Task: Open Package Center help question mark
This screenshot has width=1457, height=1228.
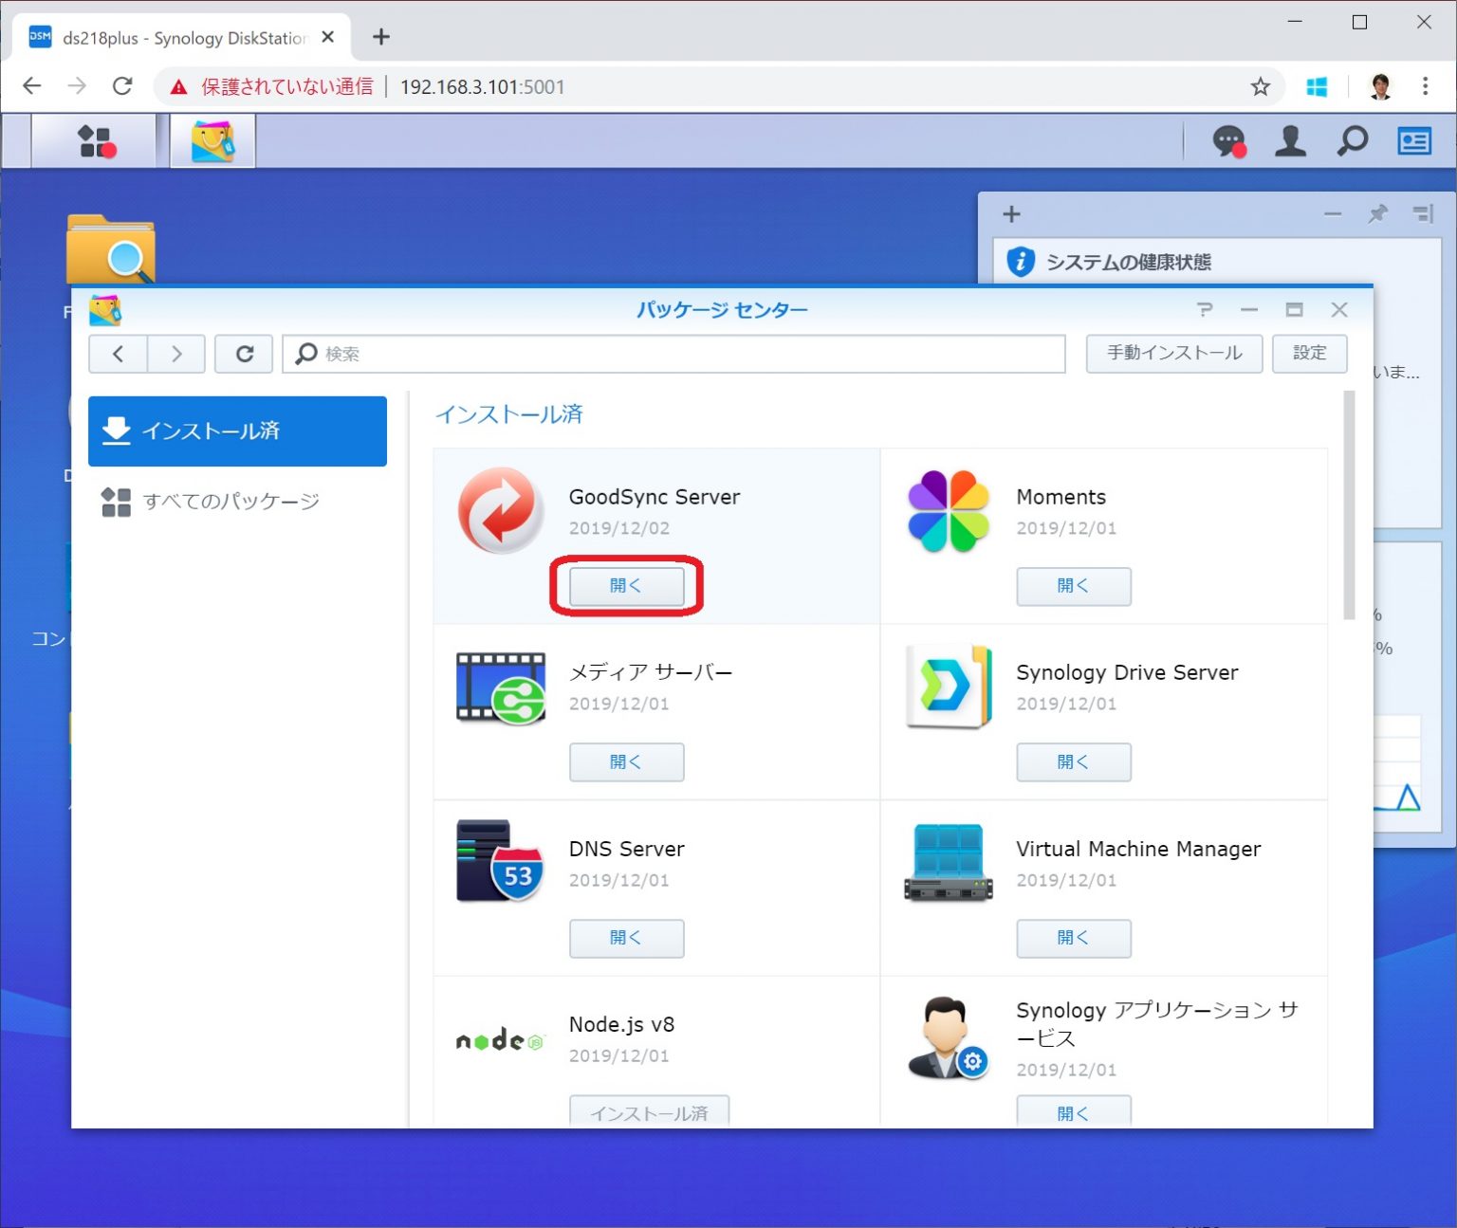Action: pyautogui.click(x=1205, y=309)
